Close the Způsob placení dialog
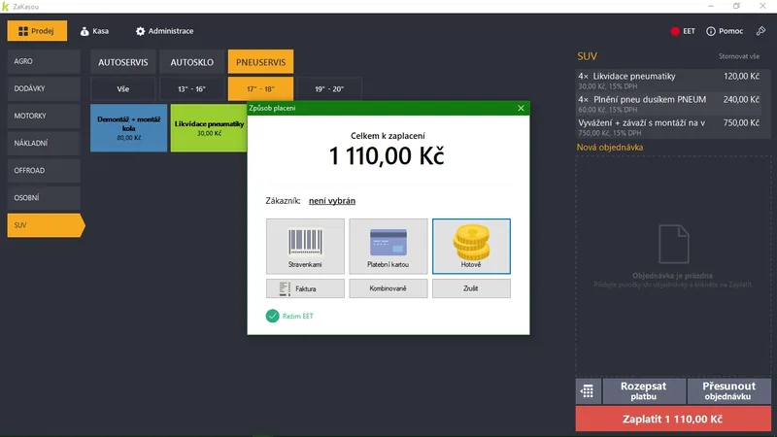Viewport: 777px width, 437px height. coord(521,108)
